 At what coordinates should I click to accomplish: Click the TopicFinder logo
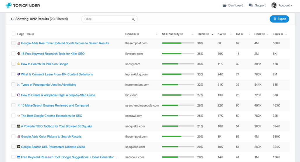23,5
